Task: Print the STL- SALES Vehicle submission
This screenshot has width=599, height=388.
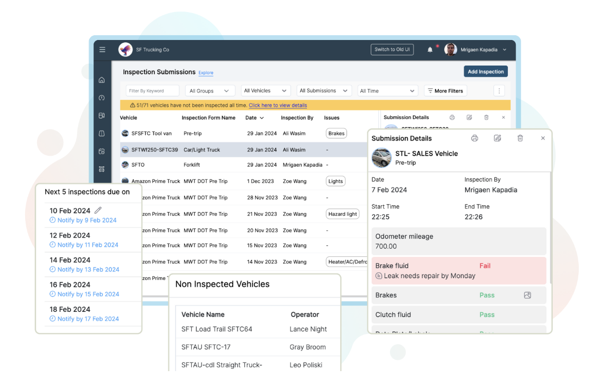Action: pyautogui.click(x=474, y=138)
